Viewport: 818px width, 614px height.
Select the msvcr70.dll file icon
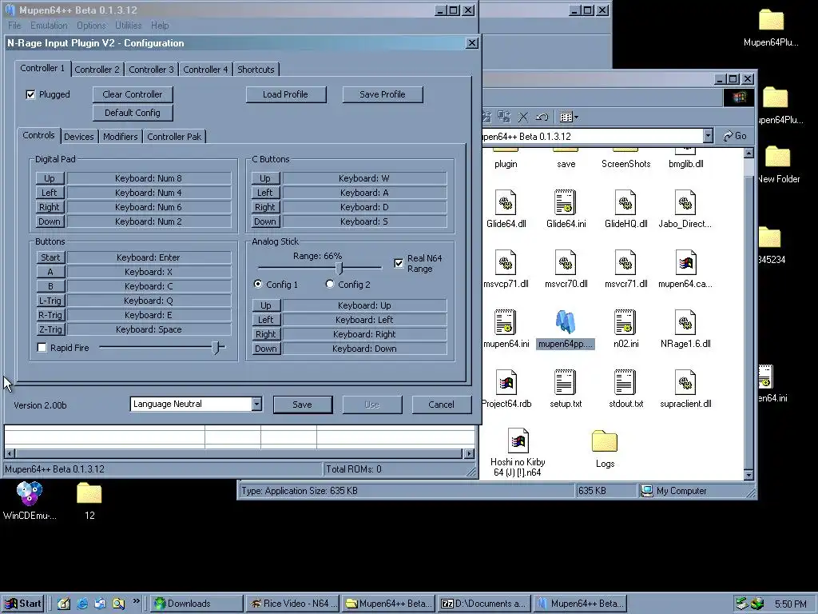click(x=565, y=262)
